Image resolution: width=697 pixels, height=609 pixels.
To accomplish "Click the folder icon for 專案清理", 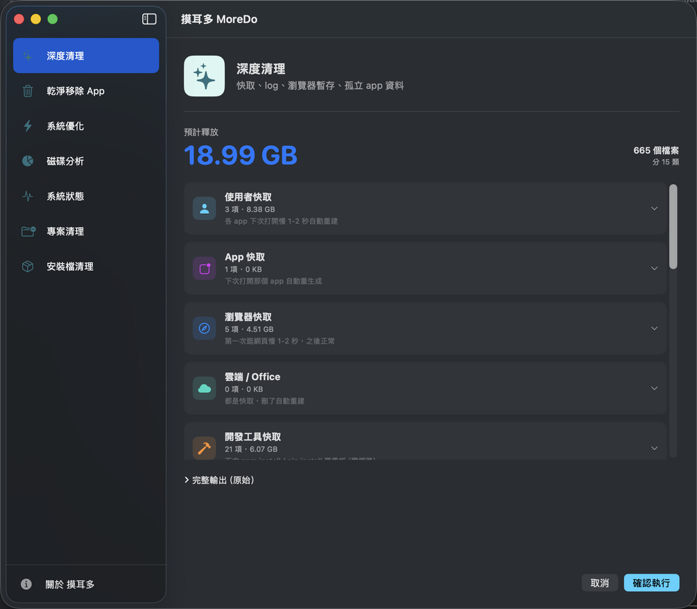I will pos(28,231).
